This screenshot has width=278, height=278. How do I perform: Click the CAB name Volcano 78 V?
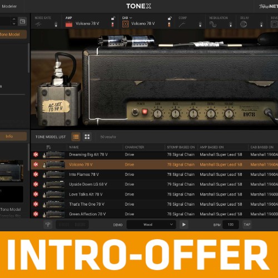click(x=143, y=23)
